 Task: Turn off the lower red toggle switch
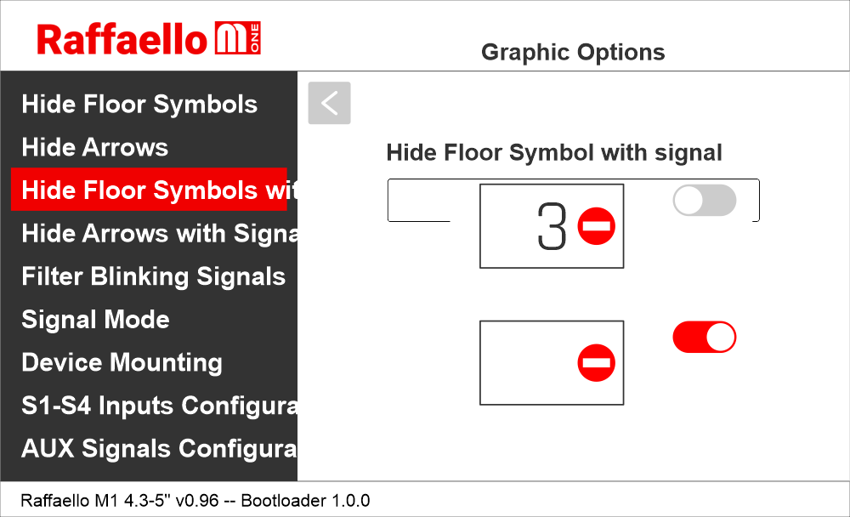point(704,337)
